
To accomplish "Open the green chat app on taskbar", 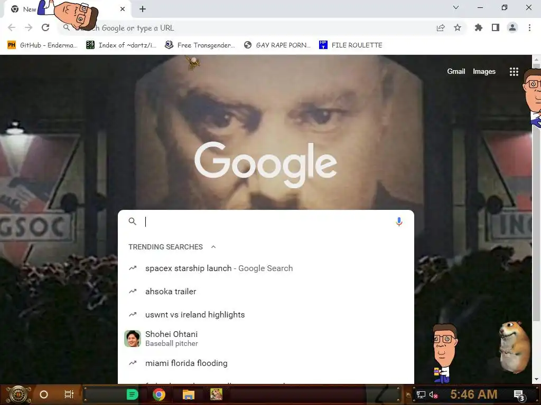I will click(132, 394).
